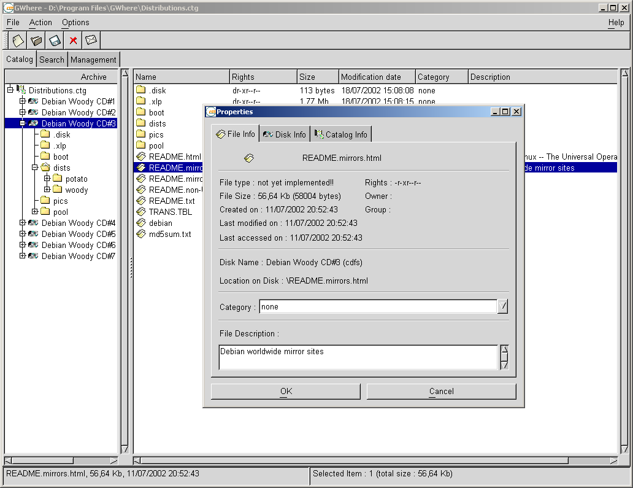Click the New catalog toolbar icon
Screen dimensions: 633x488
click(x=18, y=41)
